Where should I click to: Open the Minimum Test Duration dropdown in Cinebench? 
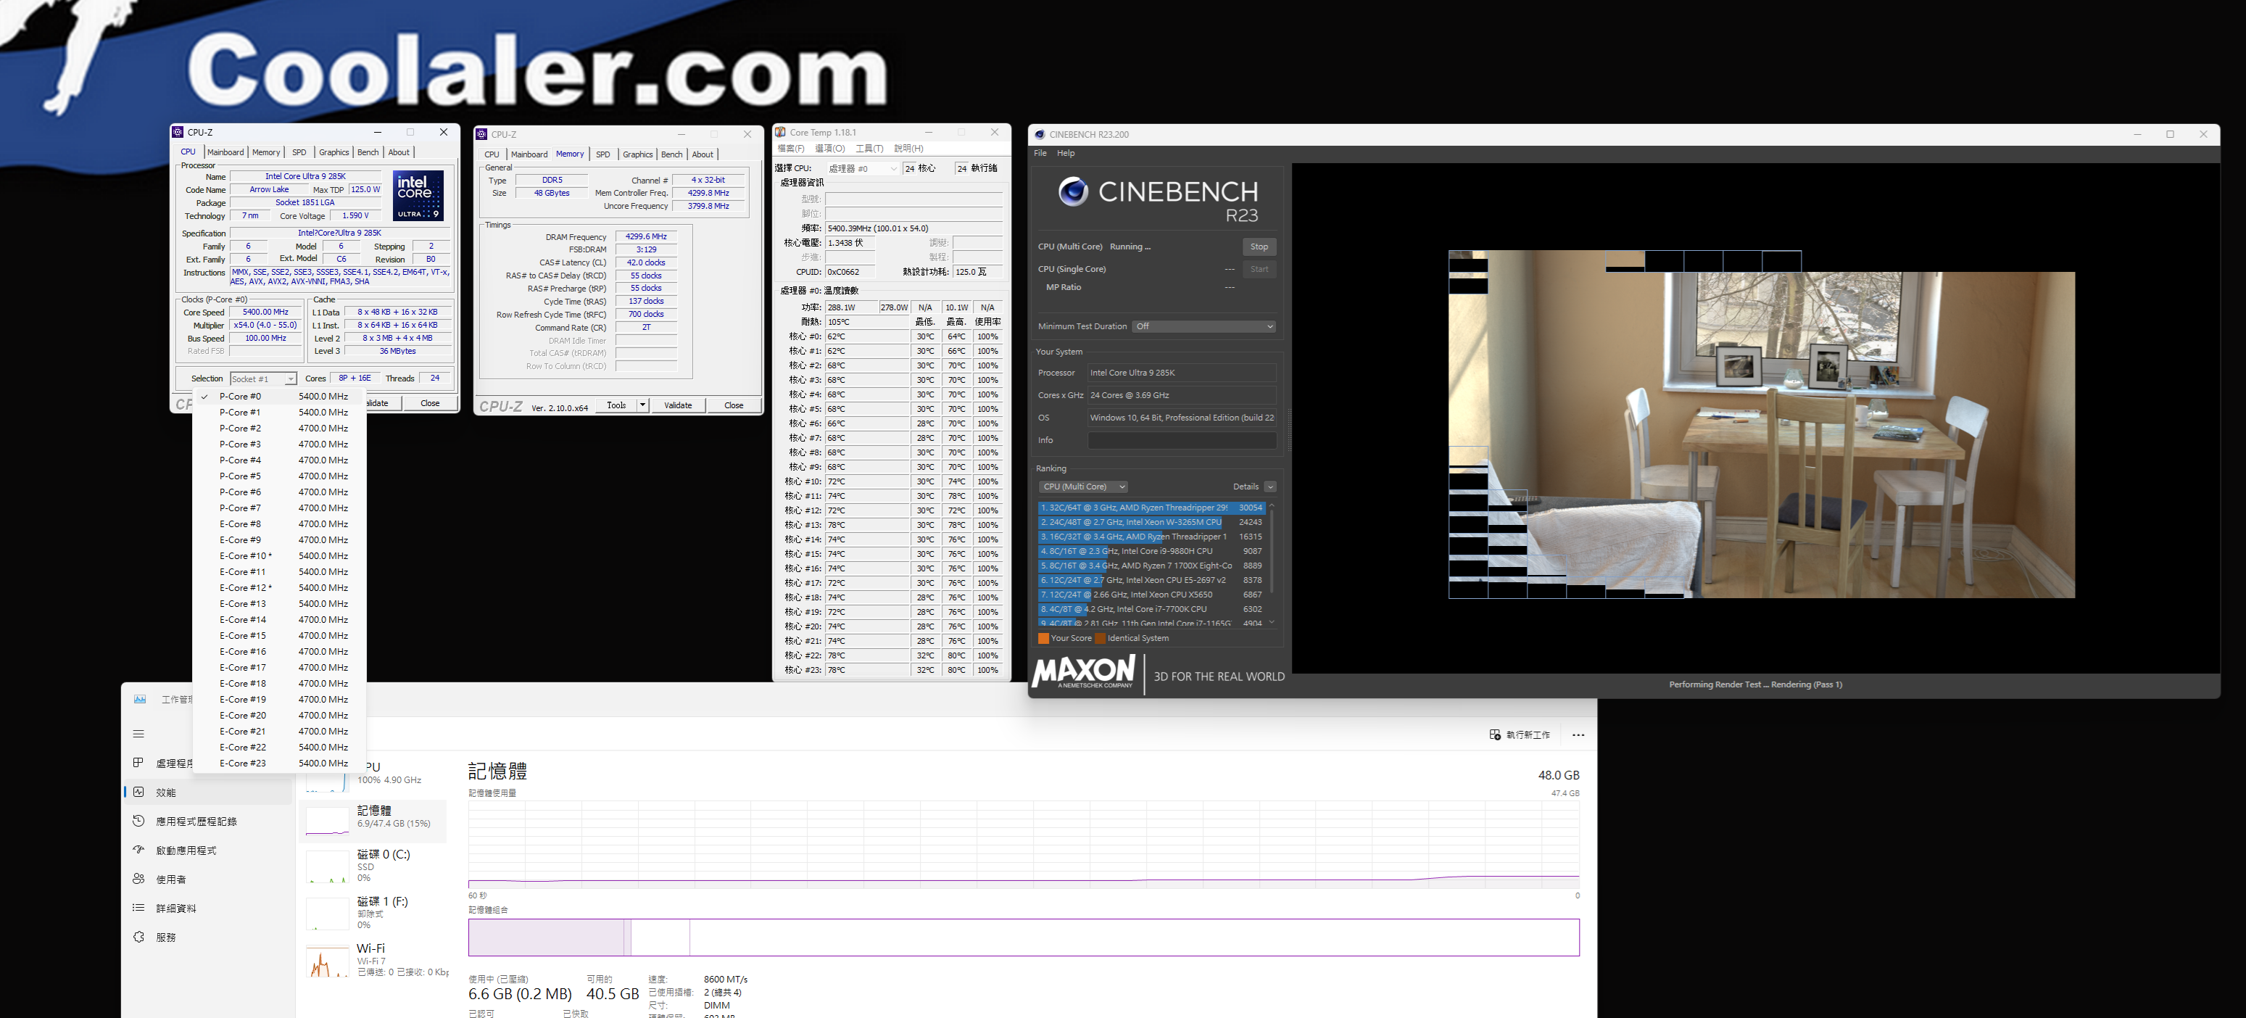tap(1204, 326)
